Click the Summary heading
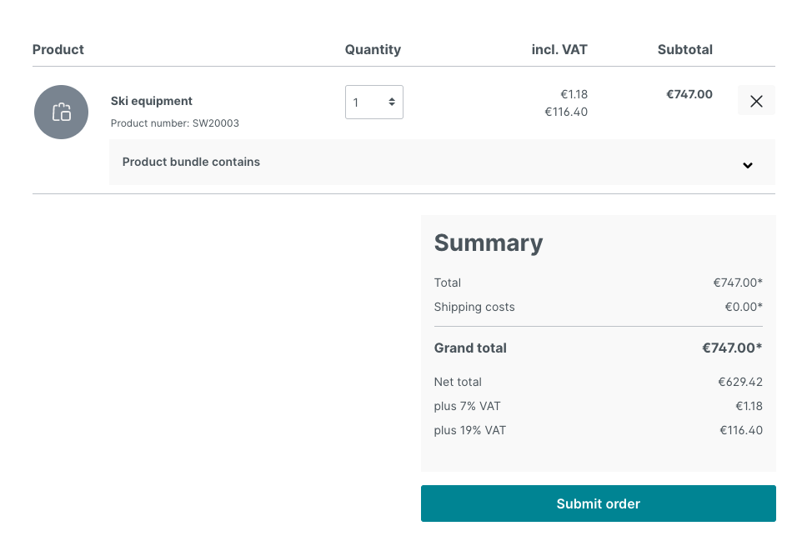Viewport: 802px width, 556px height. pyautogui.click(x=489, y=243)
